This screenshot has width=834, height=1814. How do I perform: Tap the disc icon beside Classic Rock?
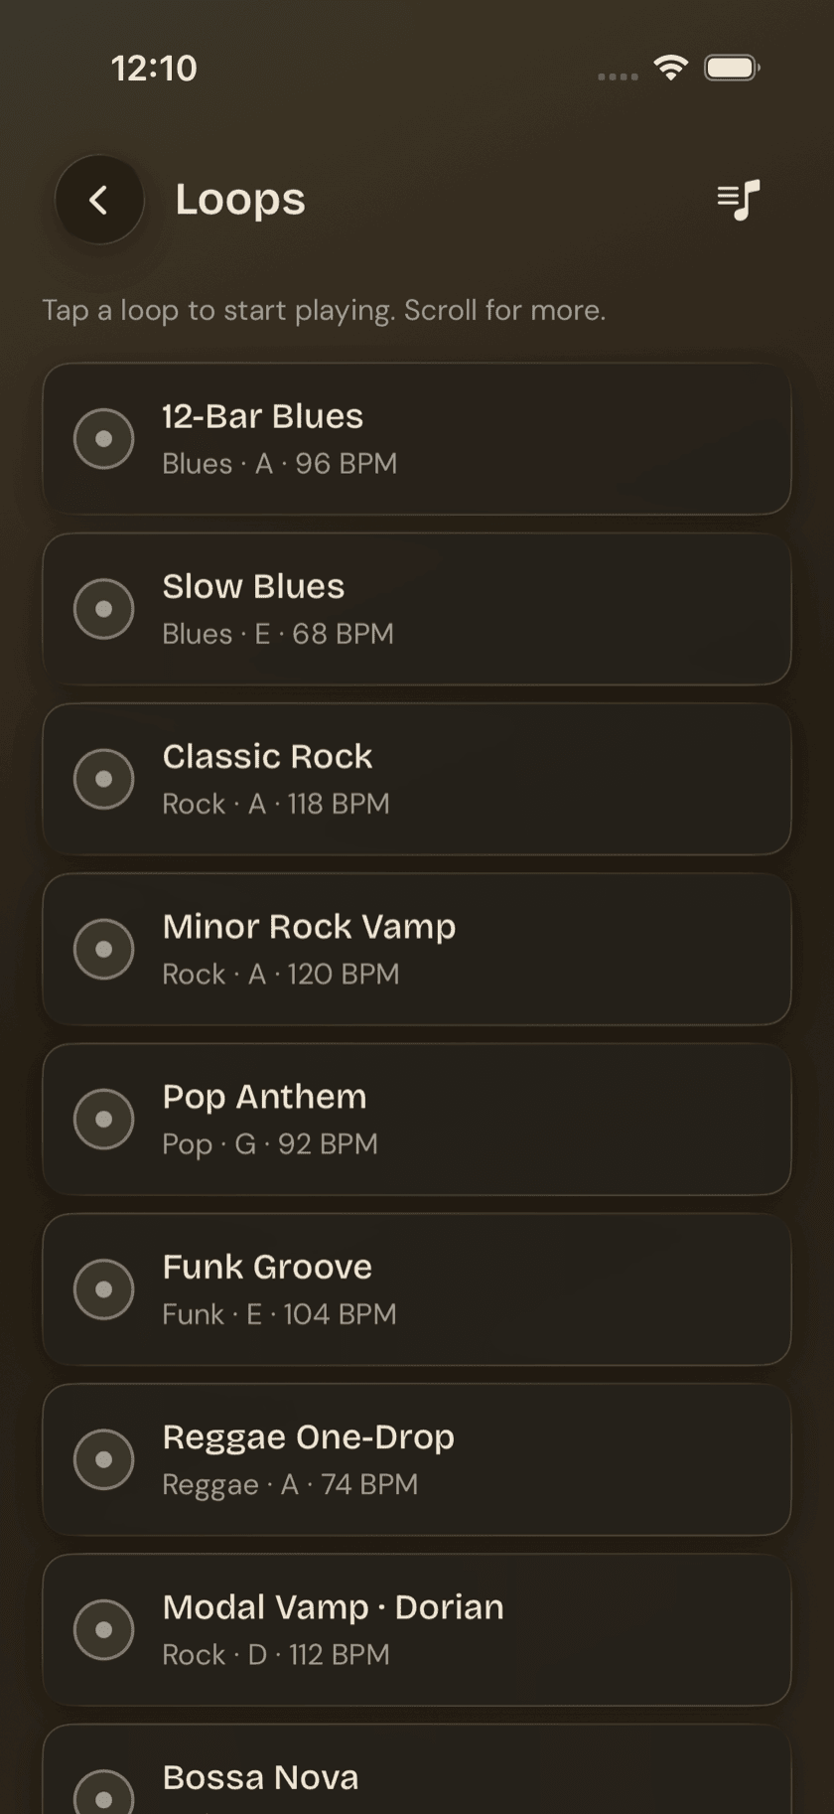coord(104,779)
